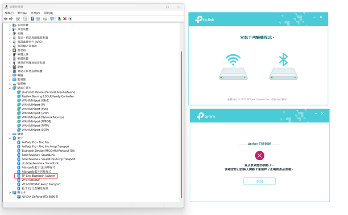Select WAN Miniport (IPv6) entry
This screenshot has height=215, width=348.
(x=35, y=109)
